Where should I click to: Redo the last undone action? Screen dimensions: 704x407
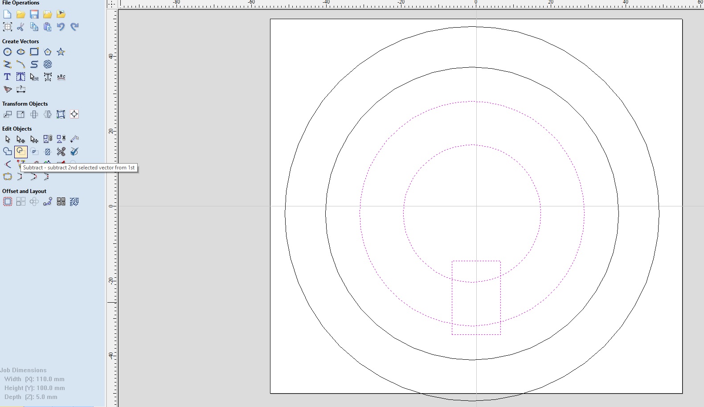click(x=74, y=27)
